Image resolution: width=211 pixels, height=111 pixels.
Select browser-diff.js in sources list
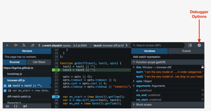click(x=16, y=80)
